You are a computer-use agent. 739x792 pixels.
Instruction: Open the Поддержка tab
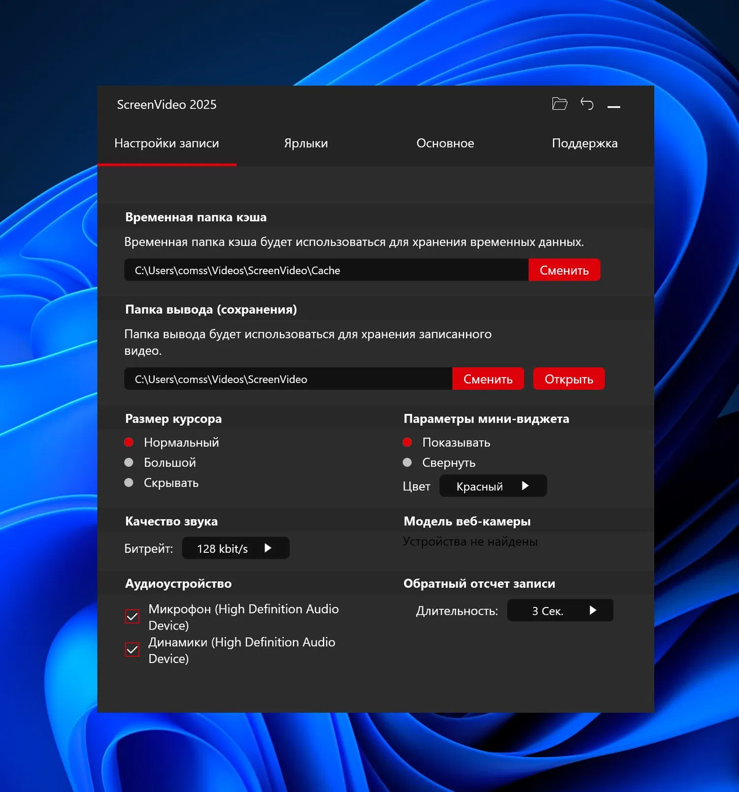coord(584,143)
